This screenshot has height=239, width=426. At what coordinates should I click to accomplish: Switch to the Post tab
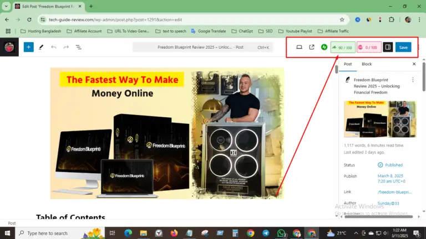click(x=348, y=64)
